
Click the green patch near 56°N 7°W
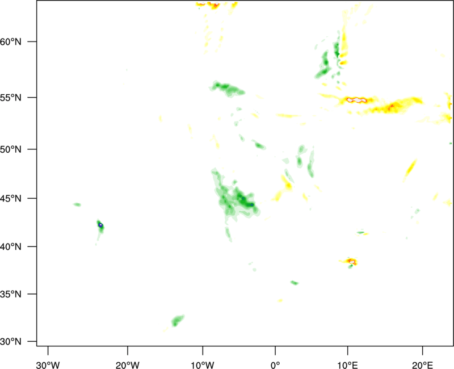(x=228, y=89)
